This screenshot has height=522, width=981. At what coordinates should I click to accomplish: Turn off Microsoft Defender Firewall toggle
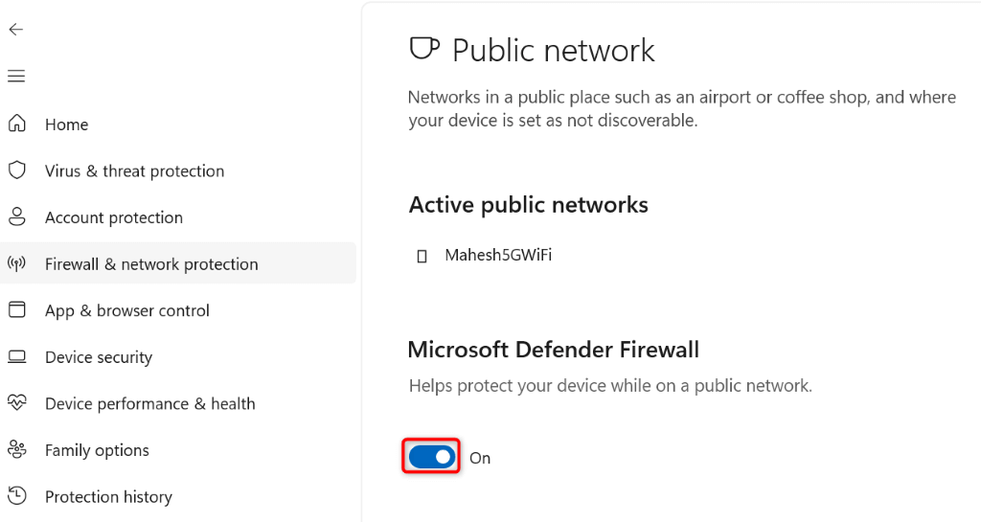pos(430,458)
